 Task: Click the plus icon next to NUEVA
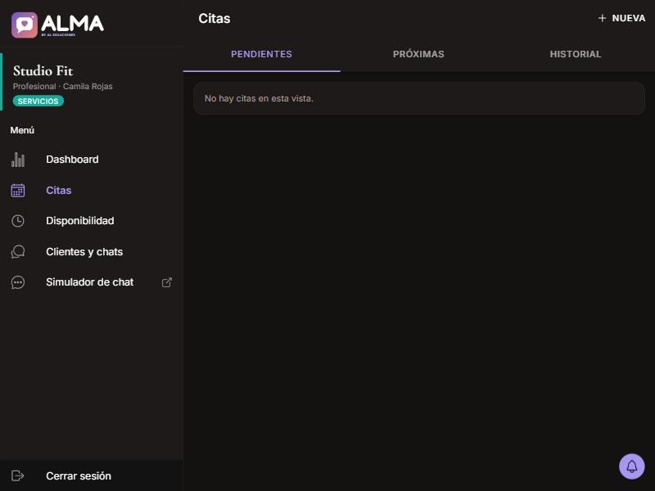602,18
